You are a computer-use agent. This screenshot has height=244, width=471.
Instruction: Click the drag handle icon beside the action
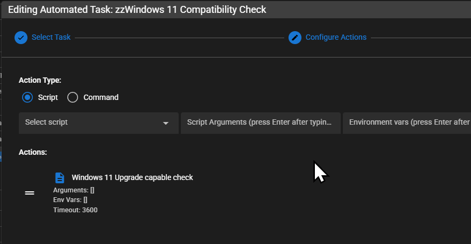pyautogui.click(x=30, y=193)
